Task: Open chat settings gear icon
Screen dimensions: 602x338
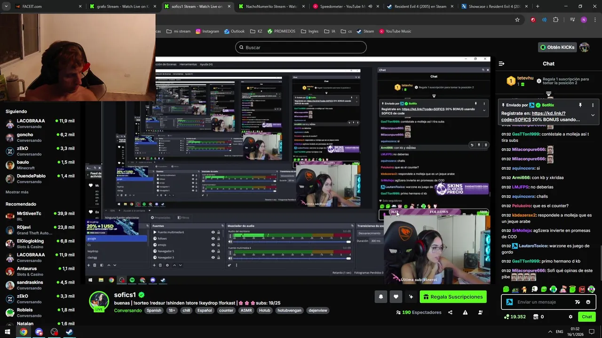Action: [570, 317]
